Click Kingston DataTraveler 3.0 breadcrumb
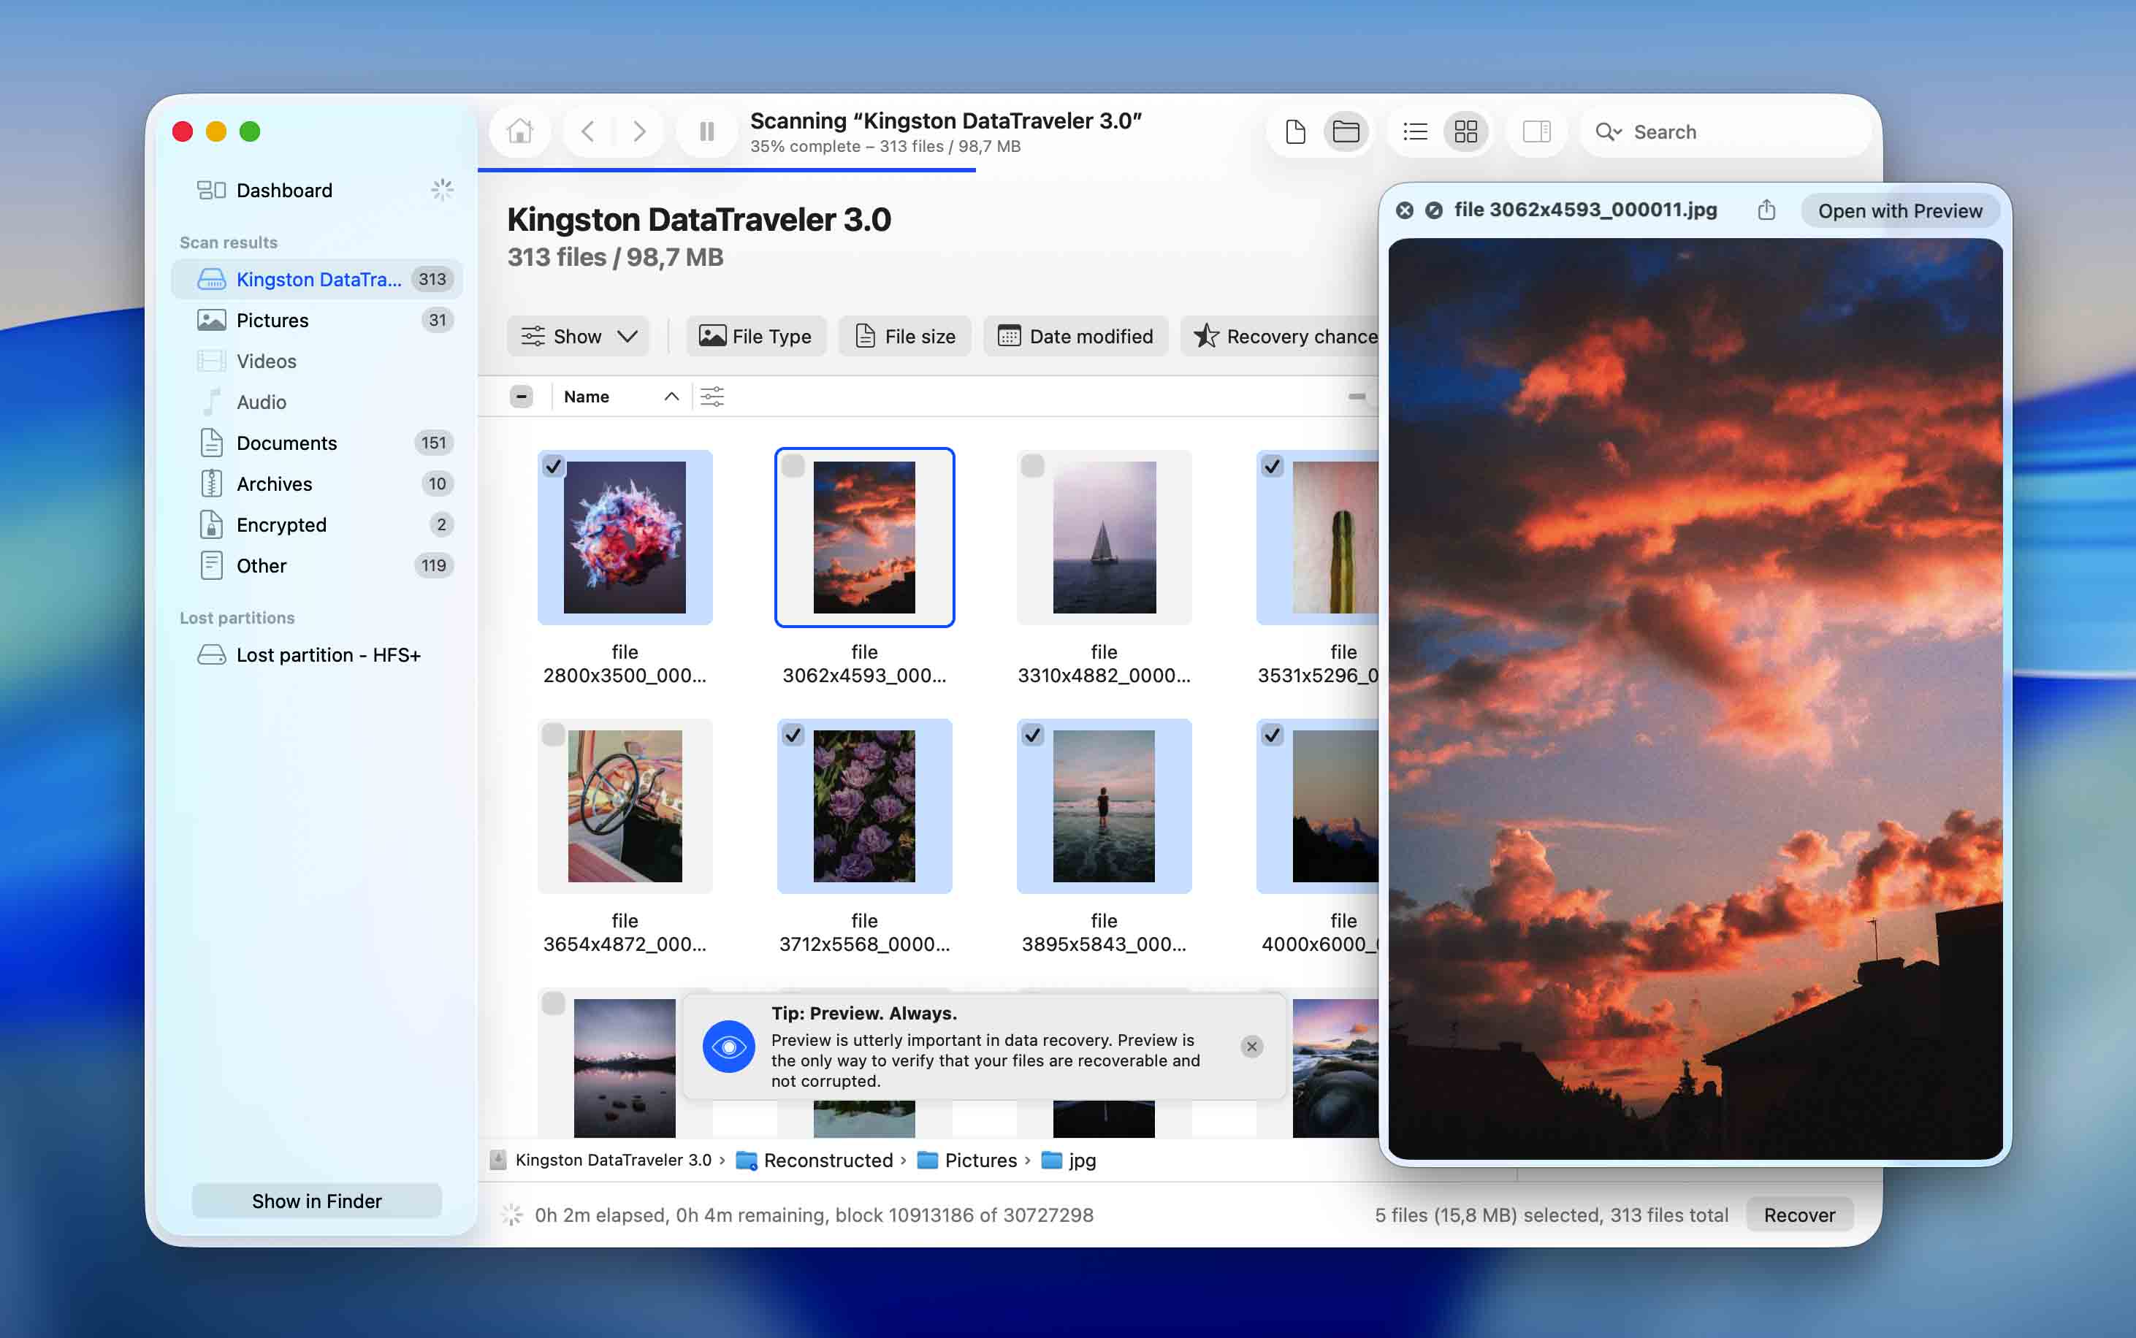This screenshot has height=1338, width=2136. 602,1160
